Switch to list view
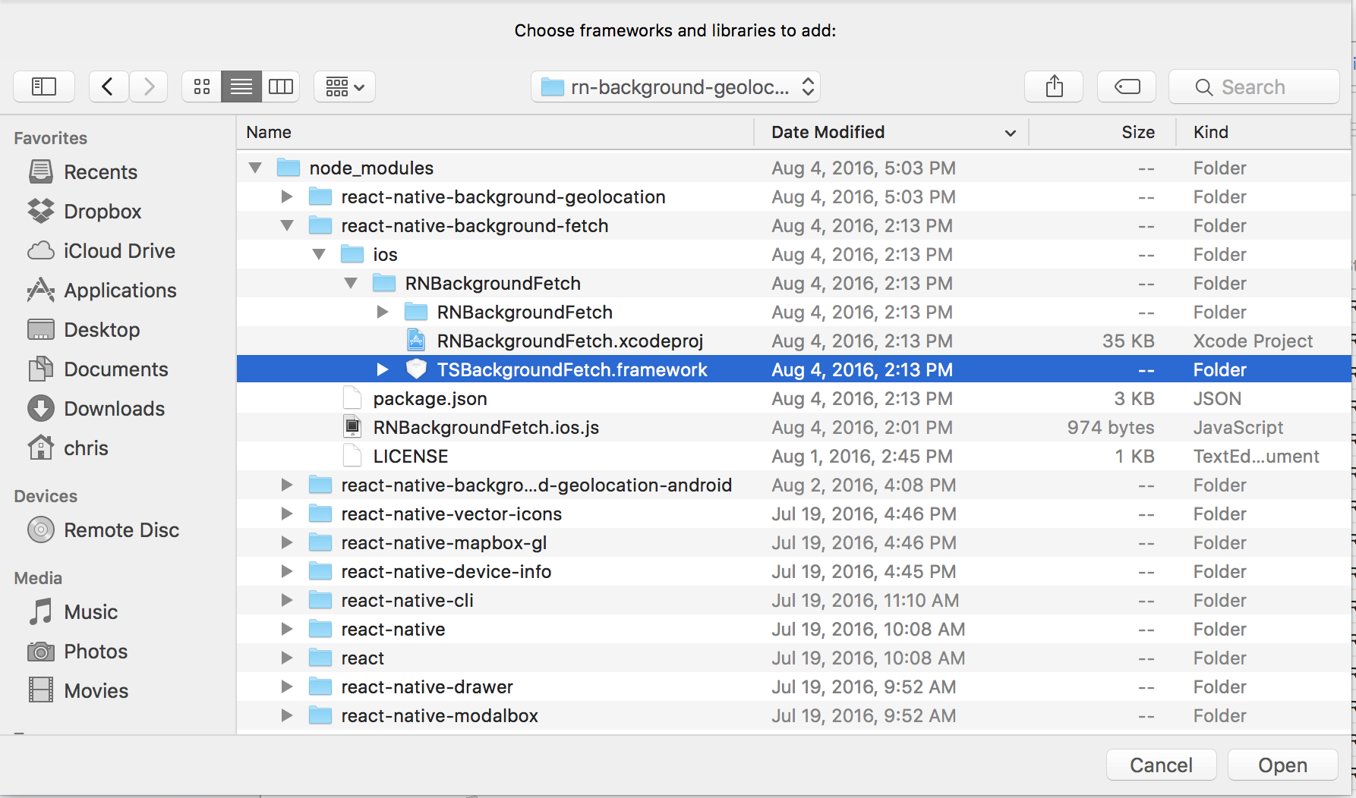 (241, 86)
